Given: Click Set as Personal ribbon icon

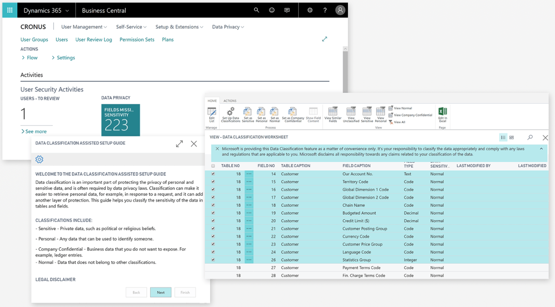Looking at the screenshot, I should pyautogui.click(x=261, y=114).
